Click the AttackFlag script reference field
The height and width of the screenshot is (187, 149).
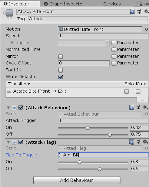pyautogui.click(x=100, y=148)
